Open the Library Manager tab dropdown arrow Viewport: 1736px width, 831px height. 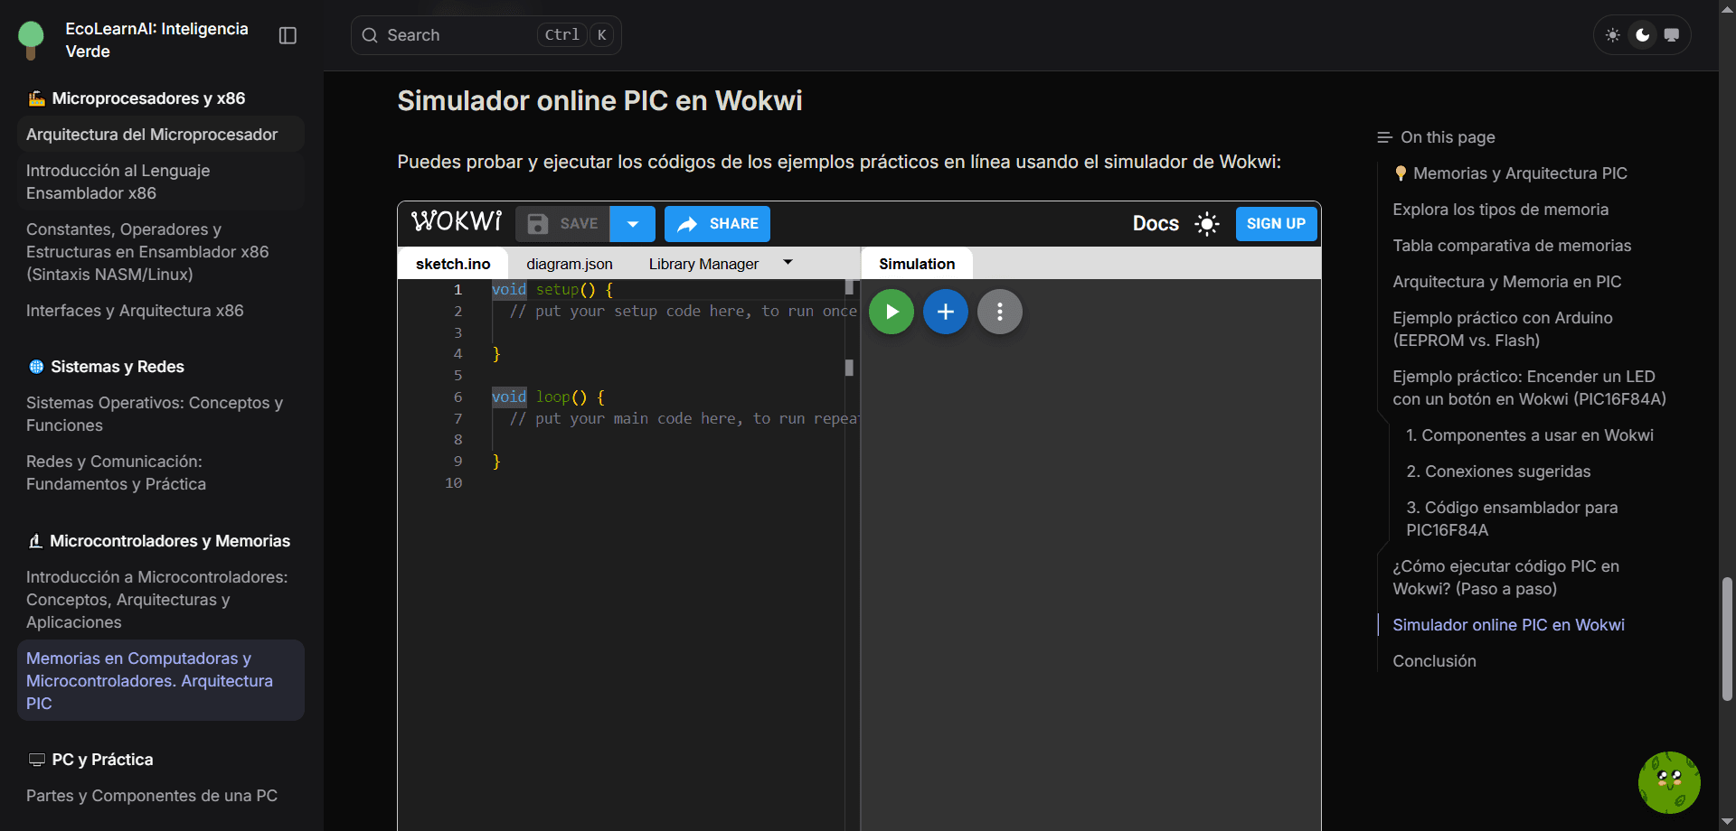tap(788, 263)
